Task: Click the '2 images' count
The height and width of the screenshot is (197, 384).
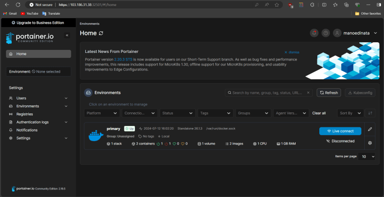Action: 234,144
